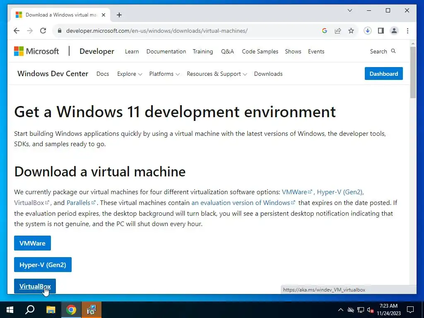Open the Training menu item
Image resolution: width=424 pixels, height=318 pixels.
[203, 51]
